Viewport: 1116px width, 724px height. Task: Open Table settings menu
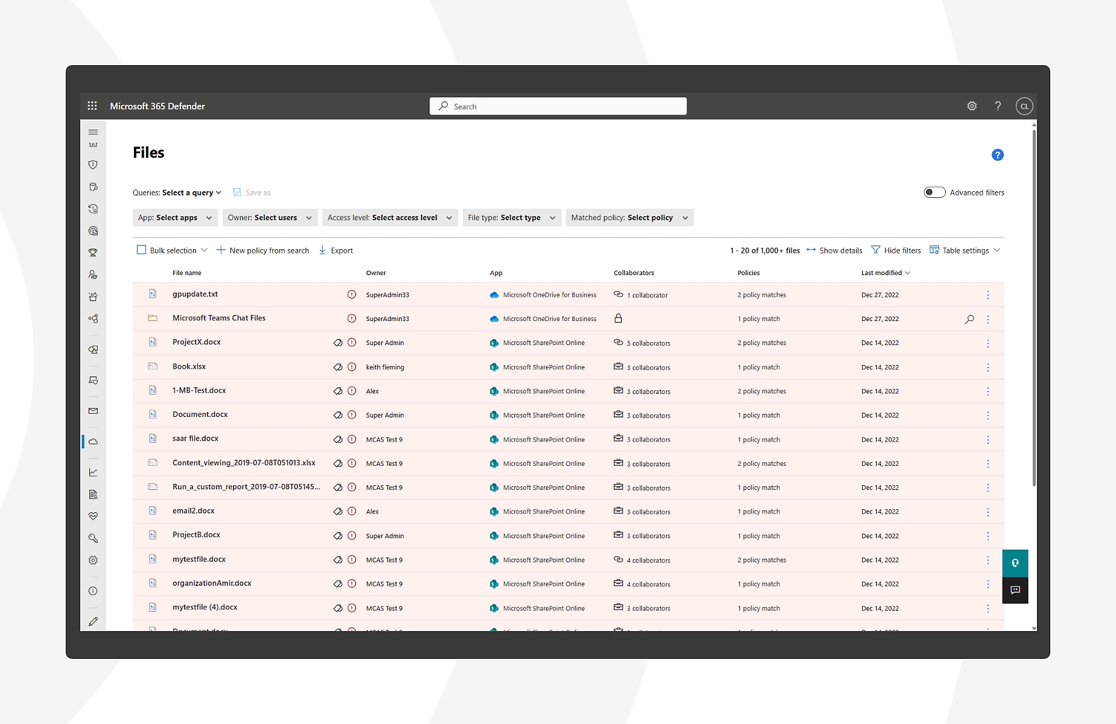tap(965, 250)
